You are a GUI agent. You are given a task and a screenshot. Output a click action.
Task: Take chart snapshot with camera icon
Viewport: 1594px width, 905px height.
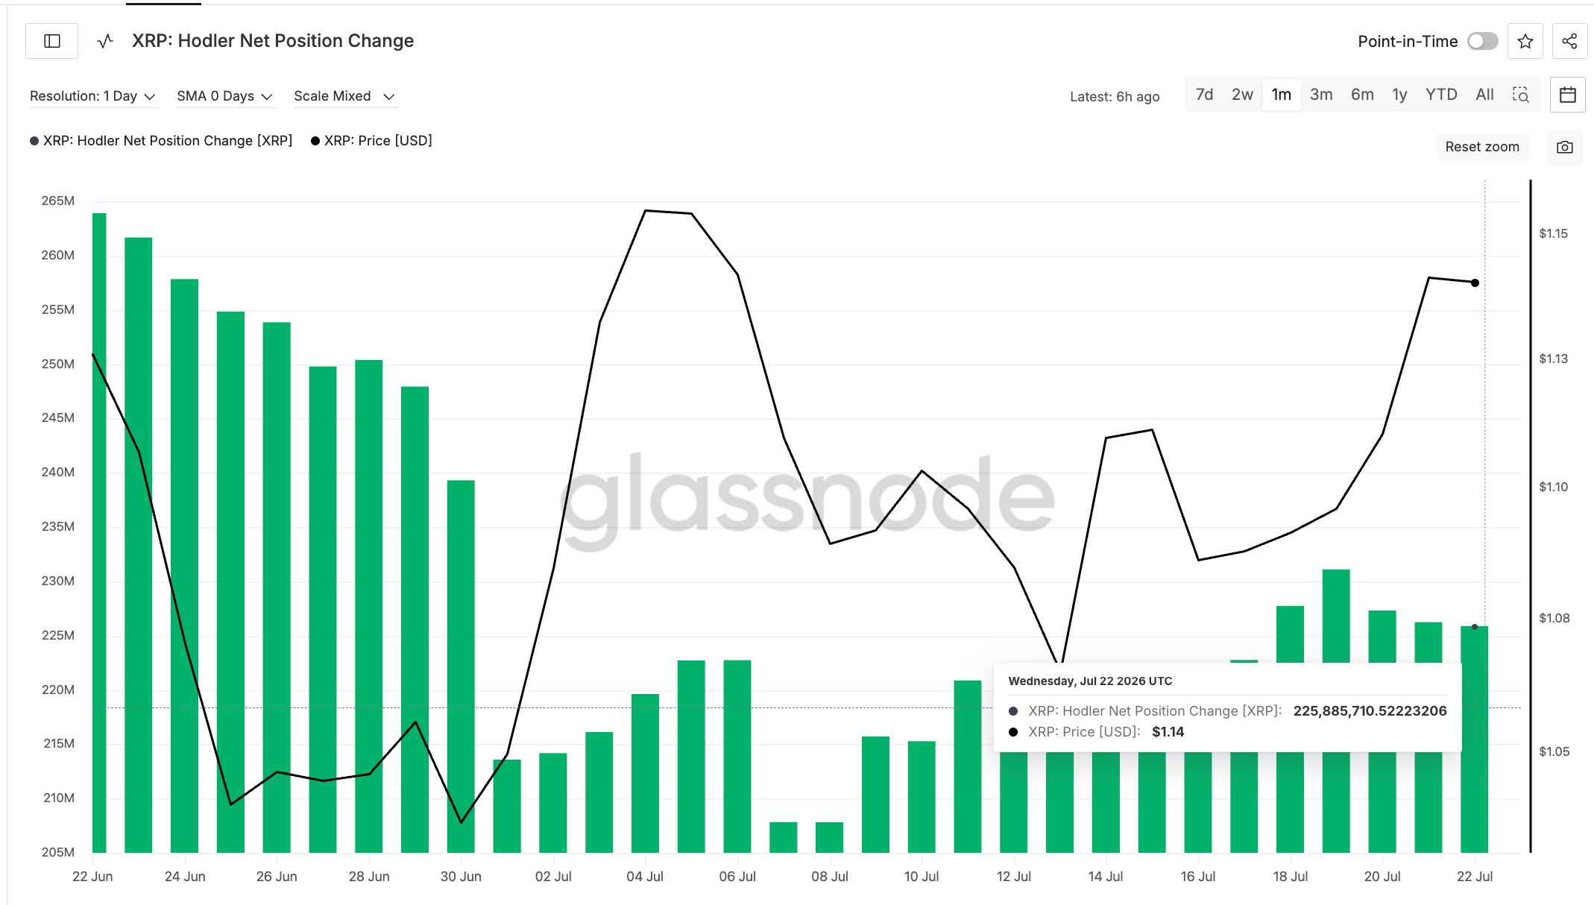coord(1565,147)
